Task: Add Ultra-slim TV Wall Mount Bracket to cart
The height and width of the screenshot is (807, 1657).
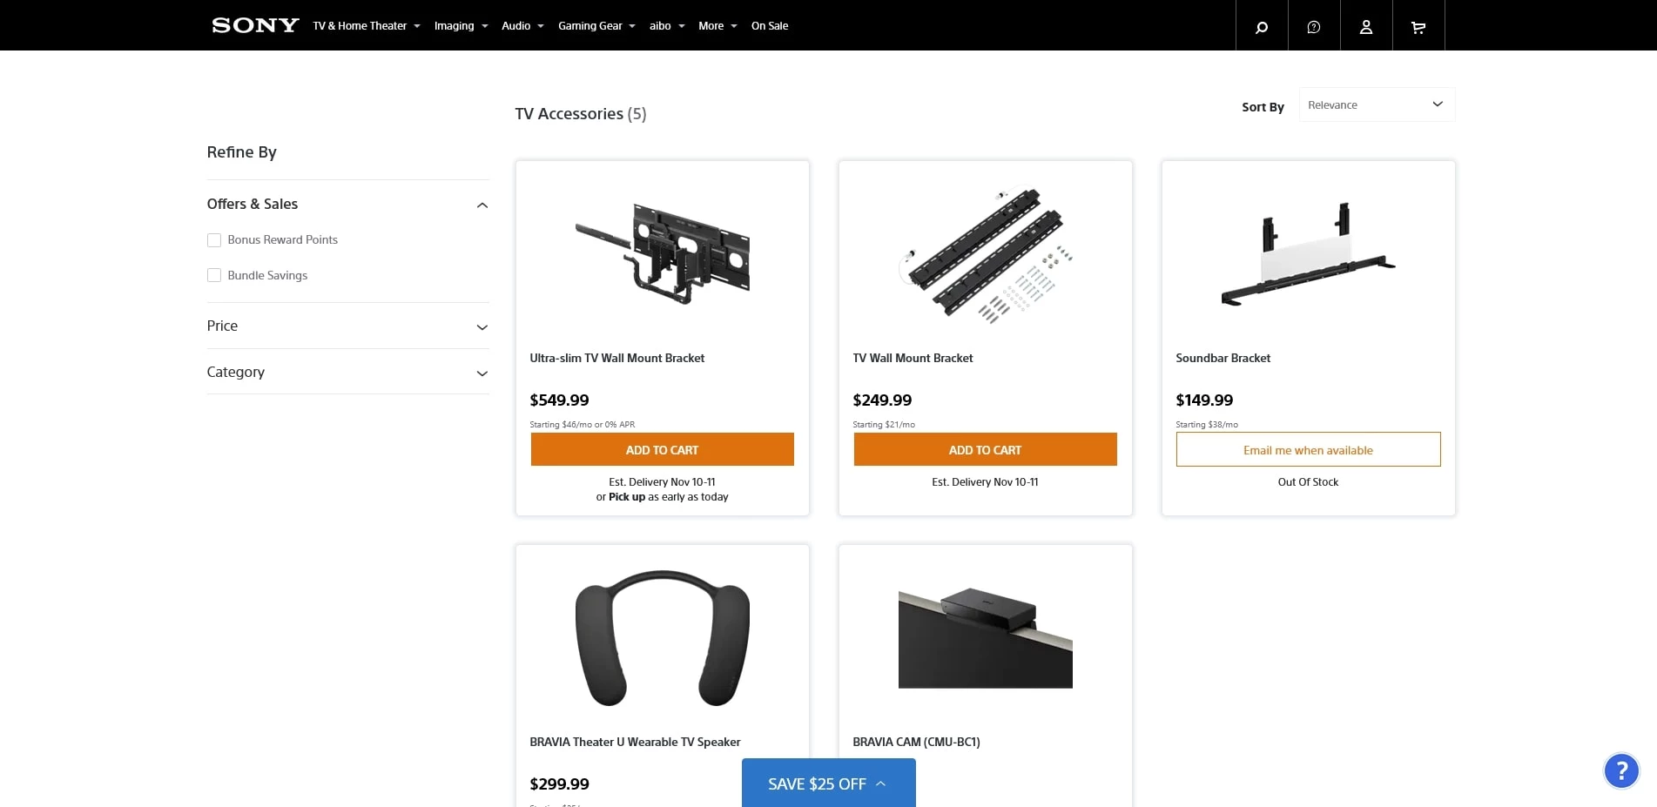Action: pos(662,449)
